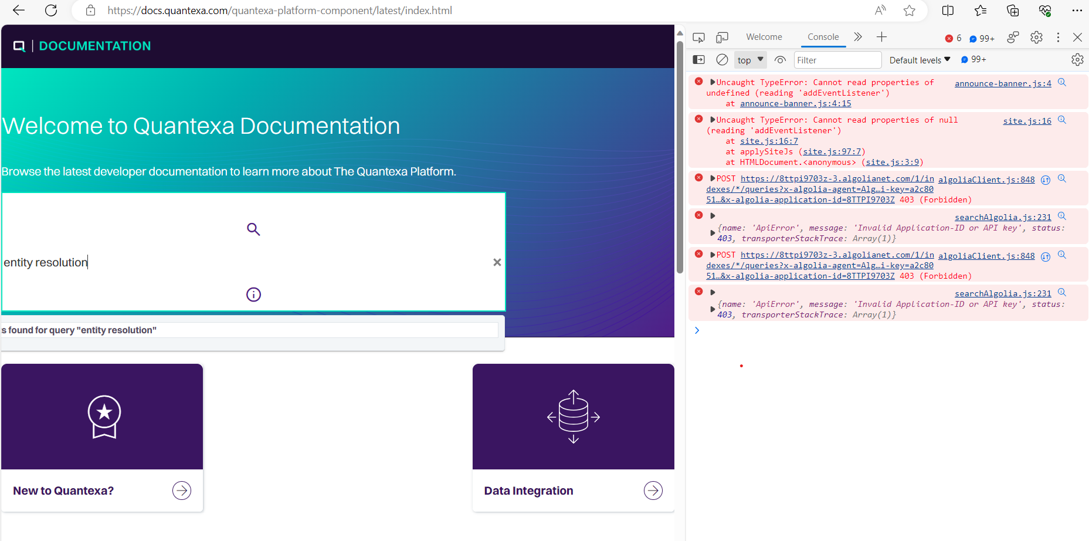This screenshot has height=541, width=1089.
Task: Clear the console
Action: click(x=722, y=60)
